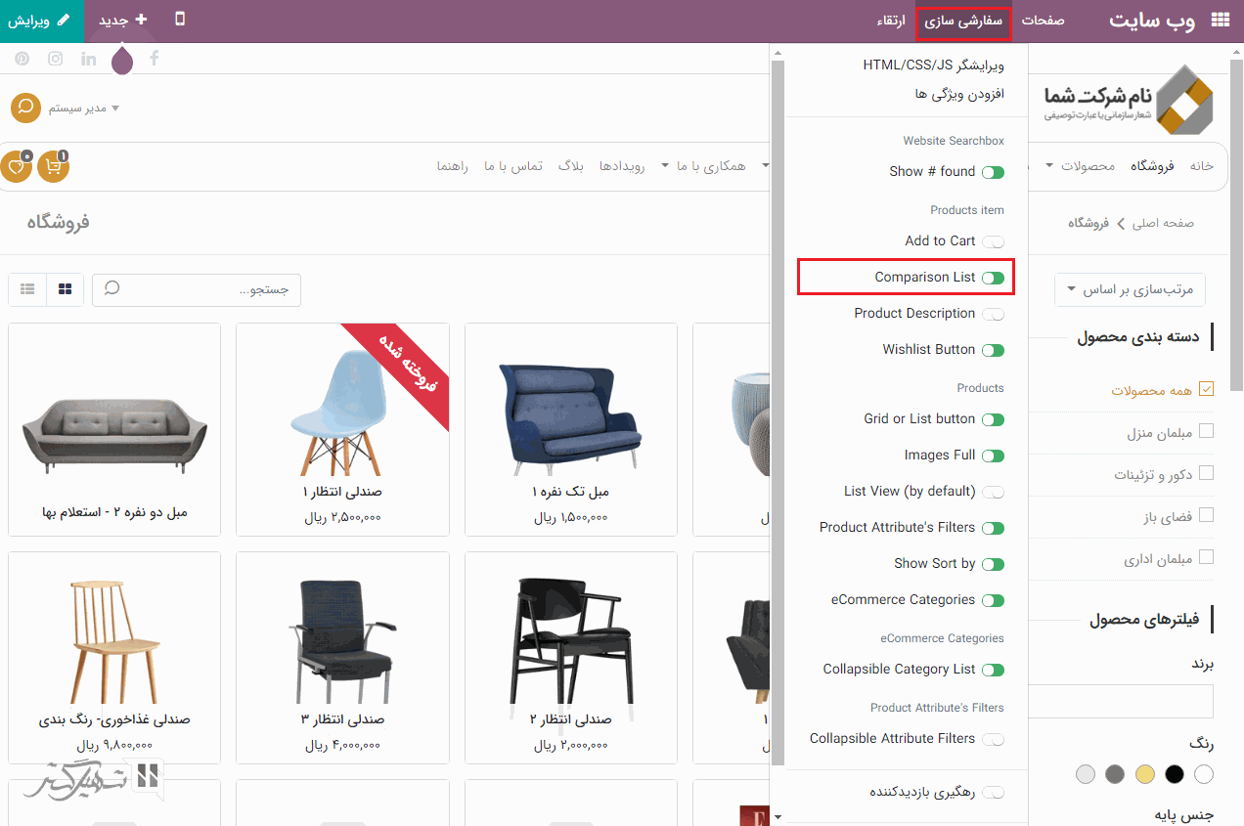Toggle Images Full switch
This screenshot has height=826, width=1244.
(x=994, y=456)
